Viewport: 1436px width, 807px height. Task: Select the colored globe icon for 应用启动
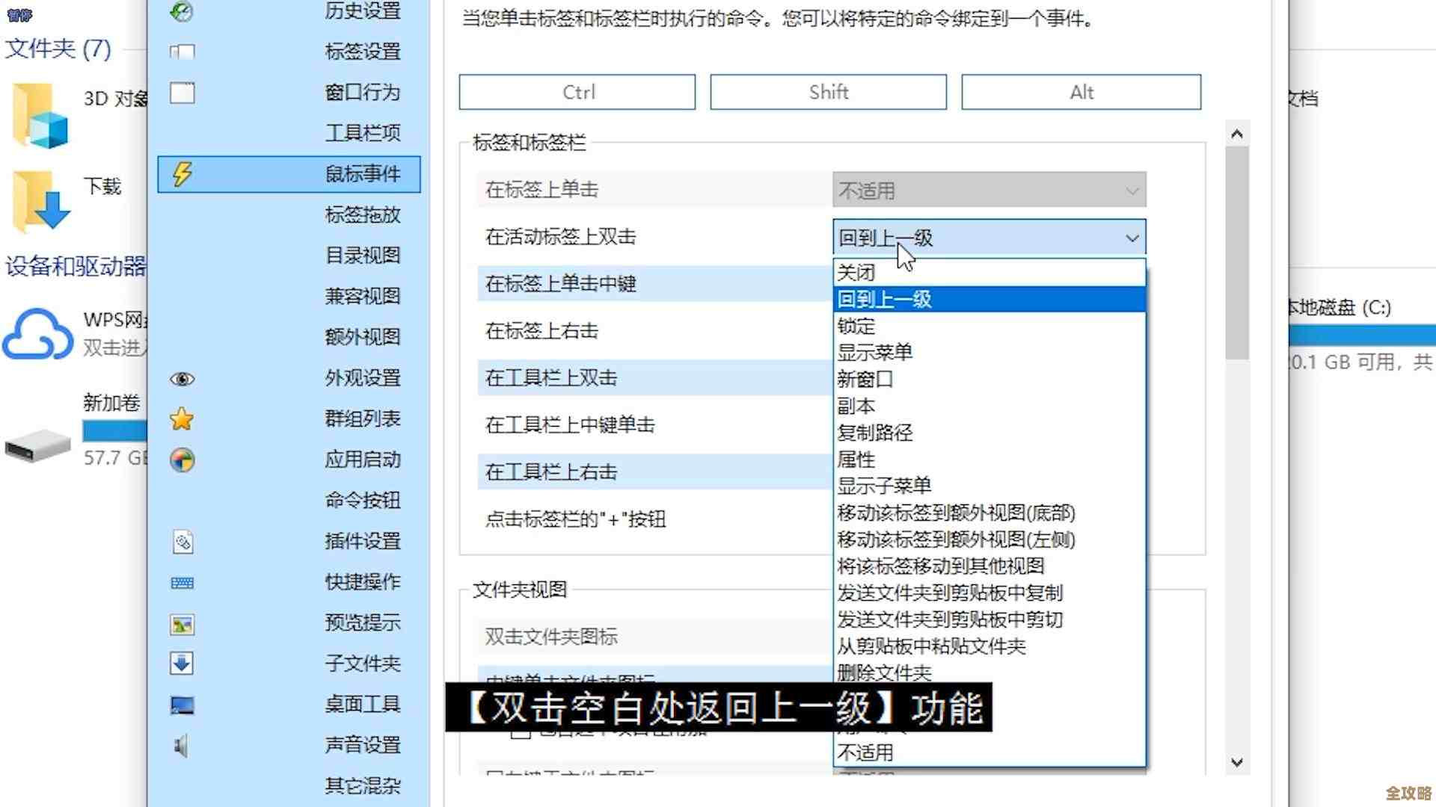[181, 460]
